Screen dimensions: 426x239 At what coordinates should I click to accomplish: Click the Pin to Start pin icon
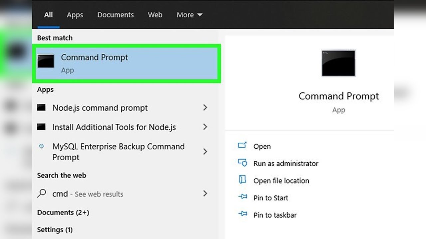(x=243, y=197)
